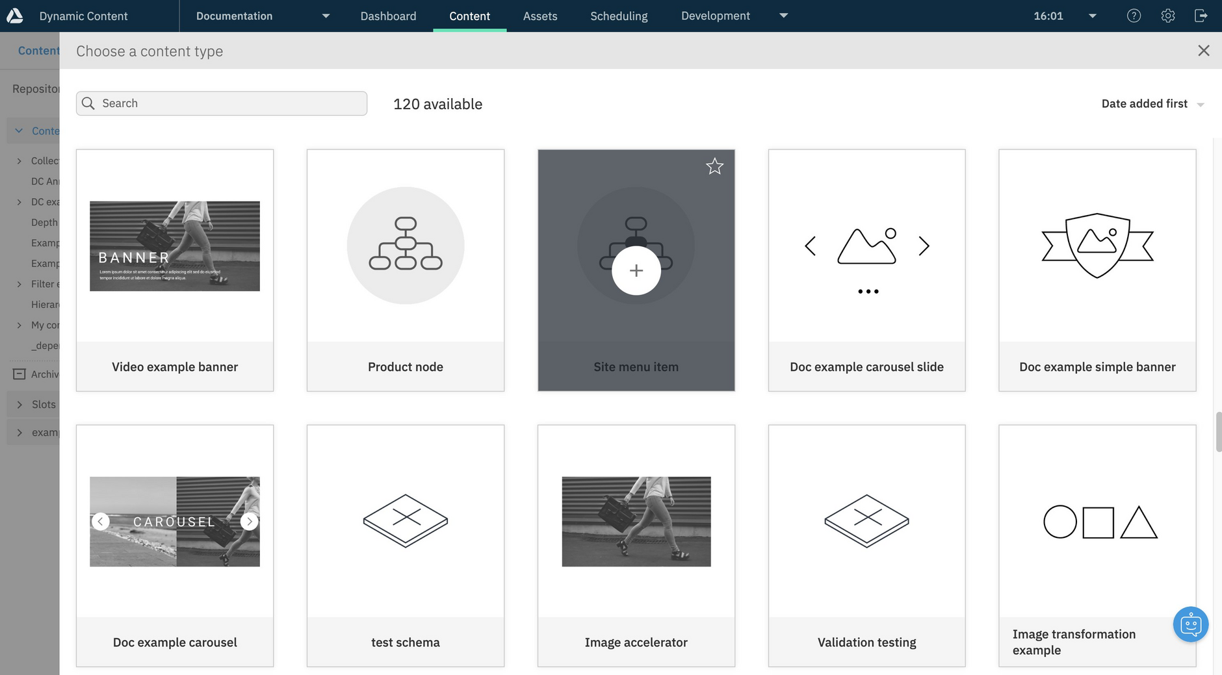This screenshot has width=1222, height=675.
Task: Open the Dynamic Content home logo
Action: 14,15
